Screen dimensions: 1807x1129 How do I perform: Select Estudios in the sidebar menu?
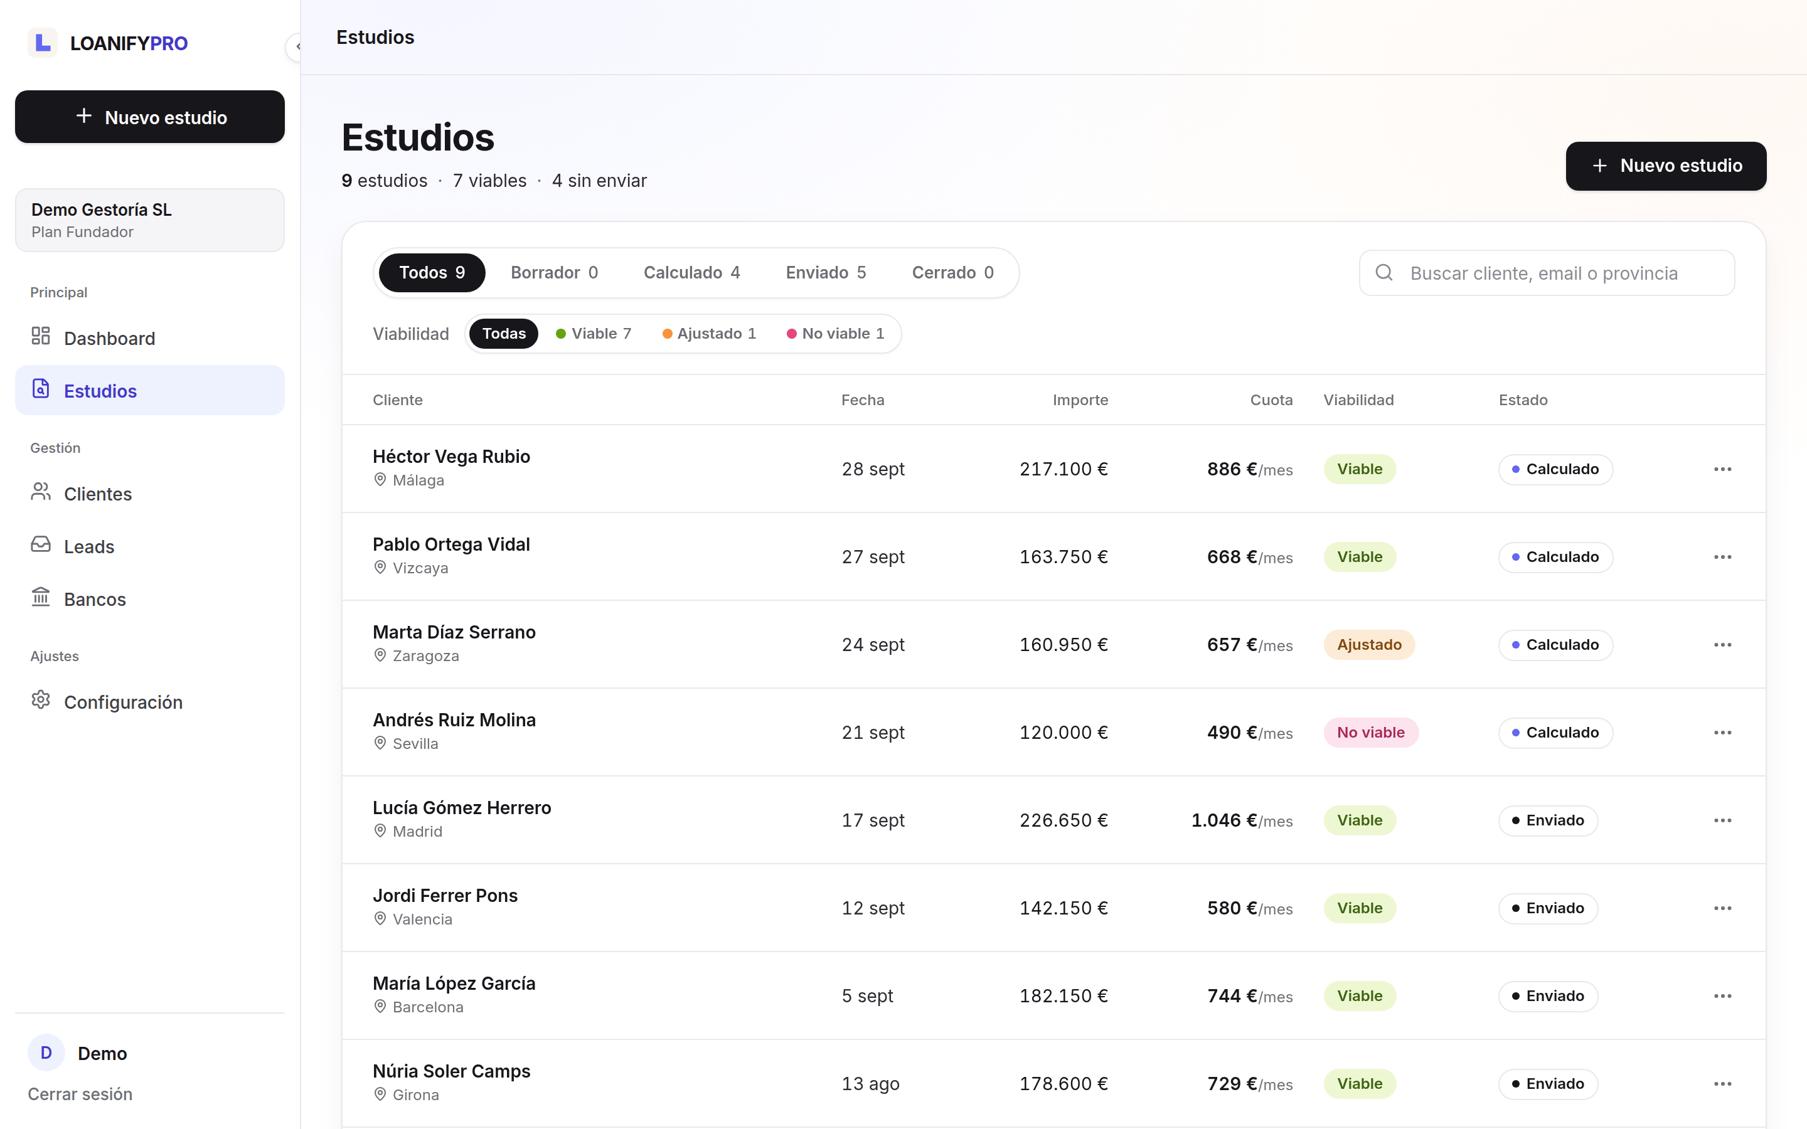pos(149,391)
